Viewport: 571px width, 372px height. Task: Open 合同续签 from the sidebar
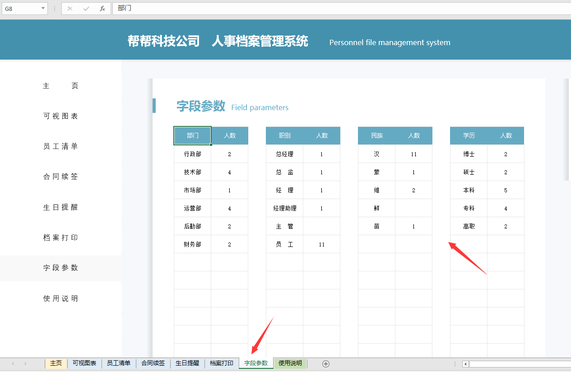click(x=60, y=177)
